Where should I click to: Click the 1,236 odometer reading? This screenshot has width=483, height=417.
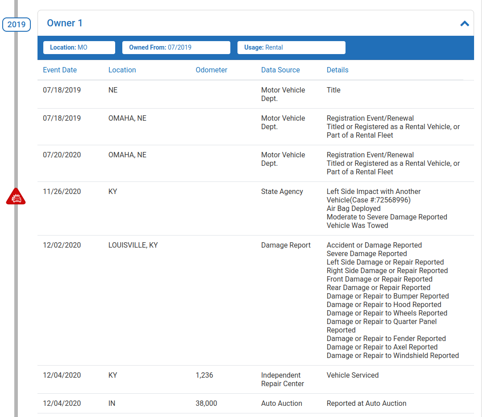[x=204, y=375]
